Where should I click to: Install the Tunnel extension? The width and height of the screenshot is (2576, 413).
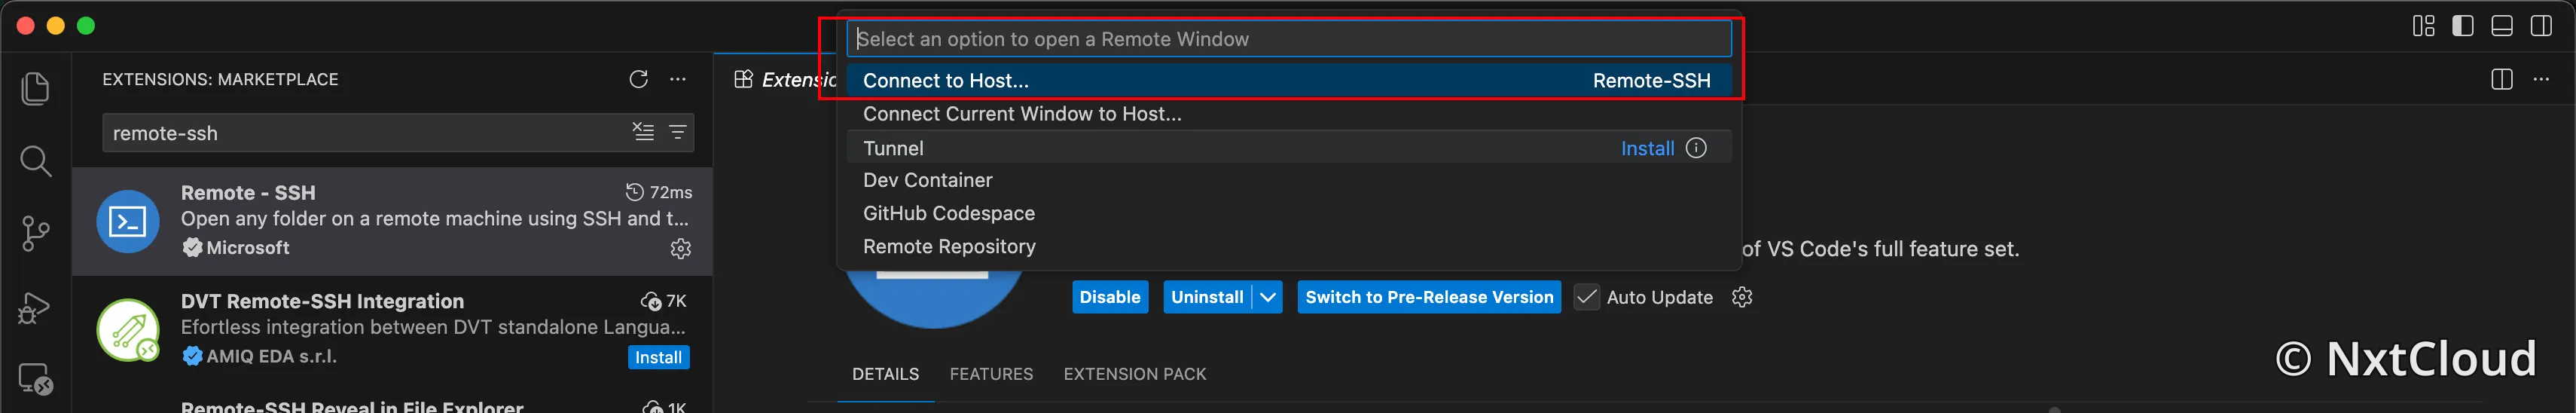pos(1647,148)
